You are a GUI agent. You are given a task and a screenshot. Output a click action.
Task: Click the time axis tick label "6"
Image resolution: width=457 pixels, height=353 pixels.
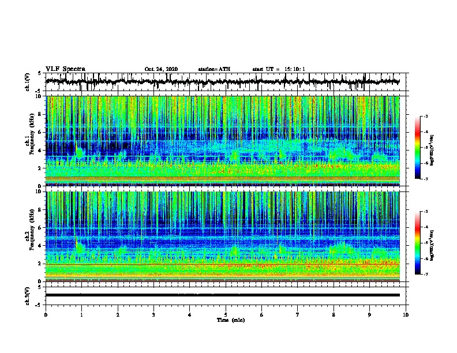click(x=262, y=315)
